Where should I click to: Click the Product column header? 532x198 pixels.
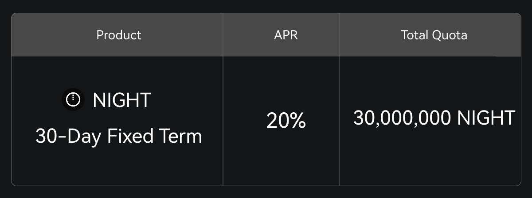(119, 35)
